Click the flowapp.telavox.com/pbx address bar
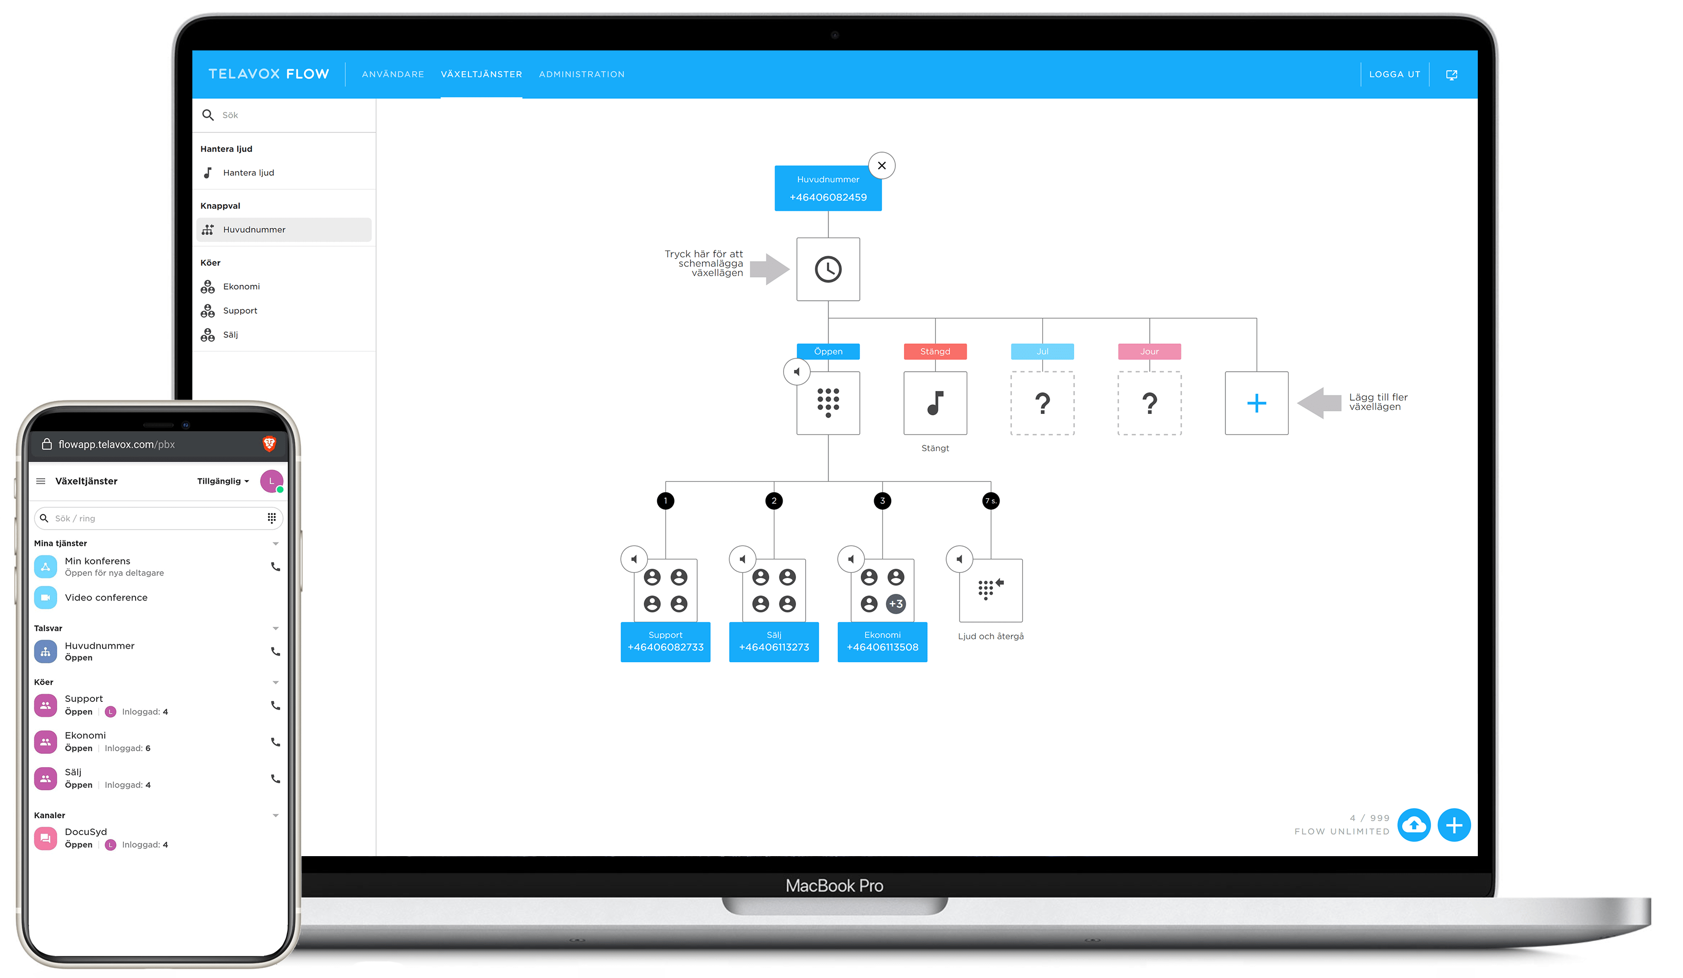Screen dimensions: 1683x978 click(158, 444)
